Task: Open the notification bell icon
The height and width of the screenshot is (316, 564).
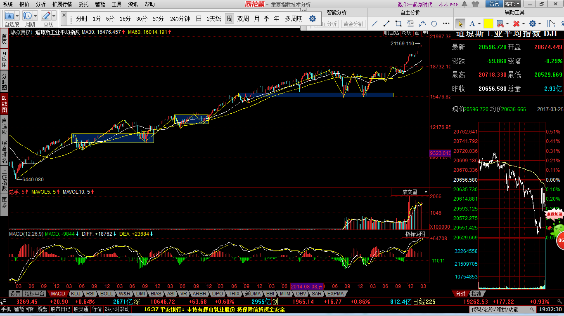Action: [x=465, y=4]
